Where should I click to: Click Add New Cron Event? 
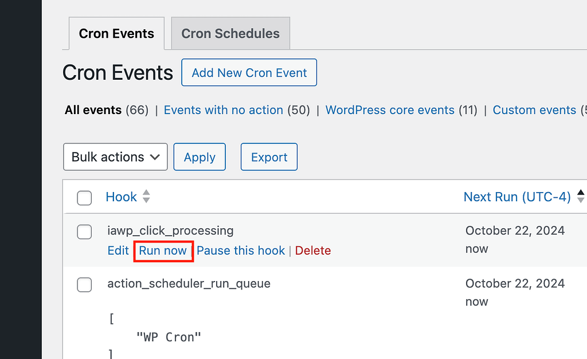click(249, 72)
